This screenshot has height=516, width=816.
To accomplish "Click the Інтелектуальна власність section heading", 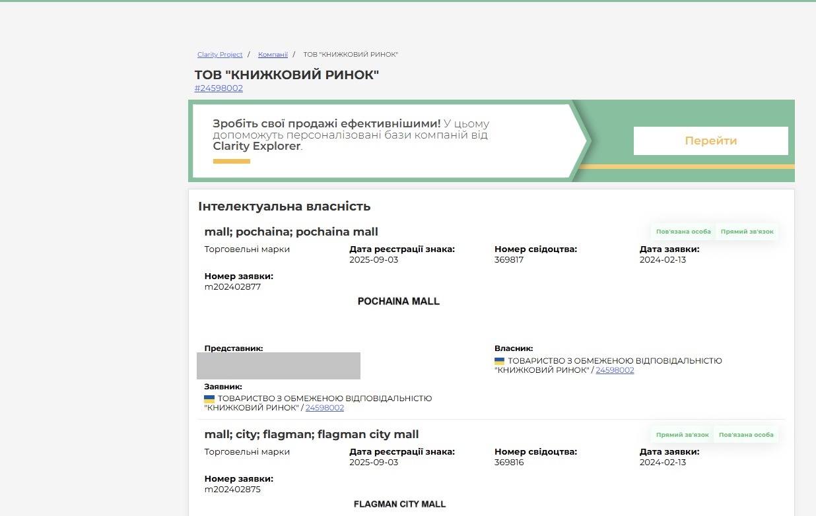I will coord(285,207).
